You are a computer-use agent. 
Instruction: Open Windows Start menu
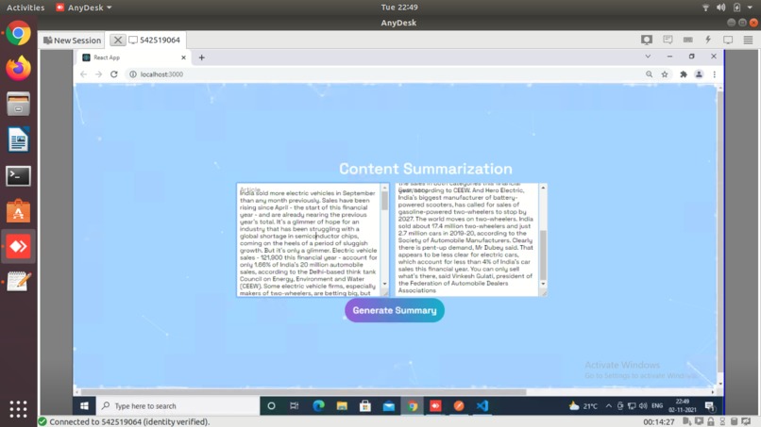(84, 405)
